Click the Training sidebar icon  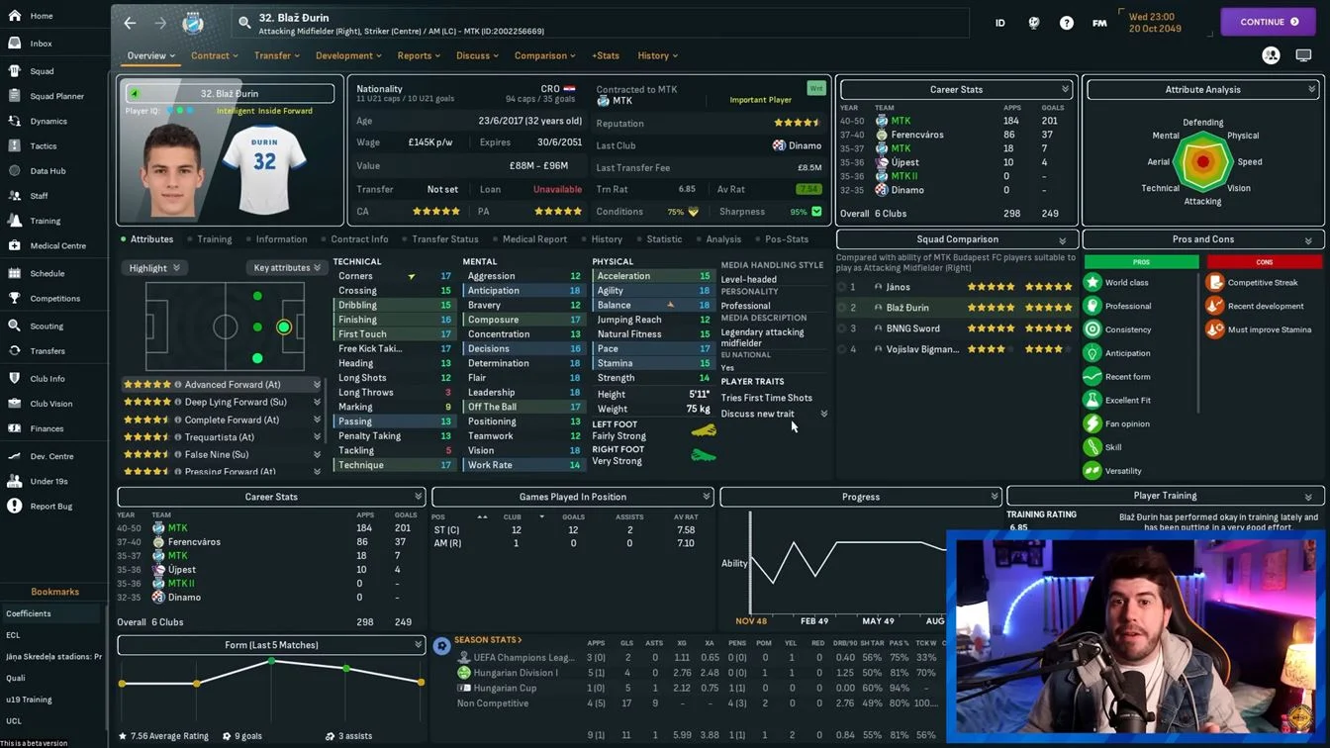[x=14, y=221]
